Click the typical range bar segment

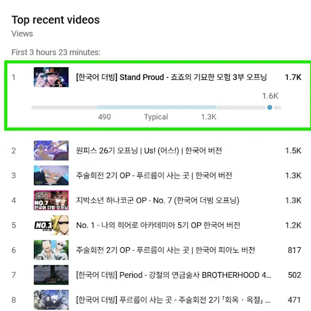(x=157, y=108)
